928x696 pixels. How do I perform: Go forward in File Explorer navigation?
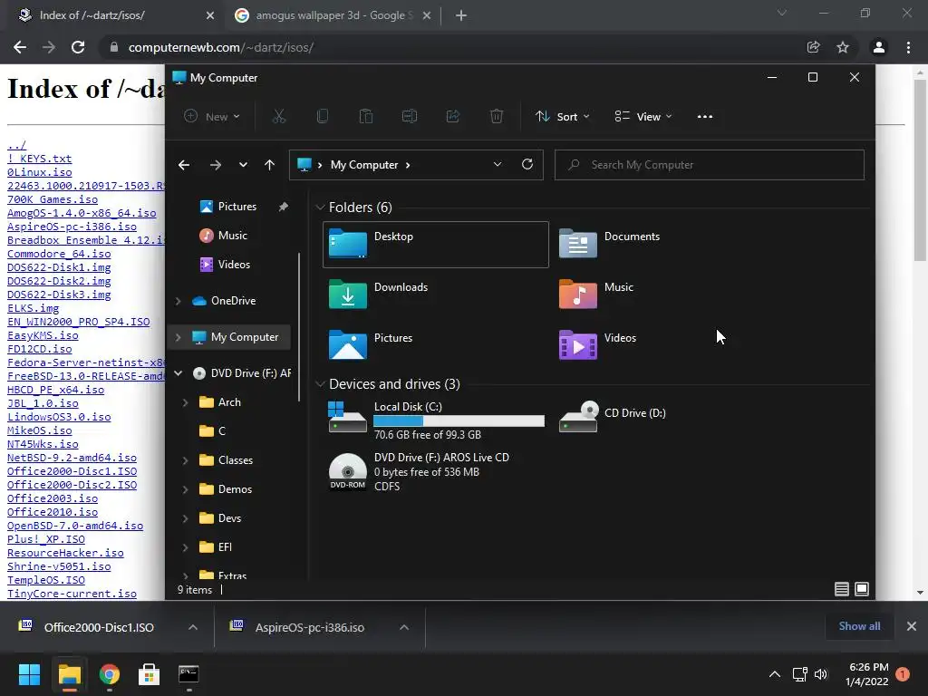(x=216, y=165)
